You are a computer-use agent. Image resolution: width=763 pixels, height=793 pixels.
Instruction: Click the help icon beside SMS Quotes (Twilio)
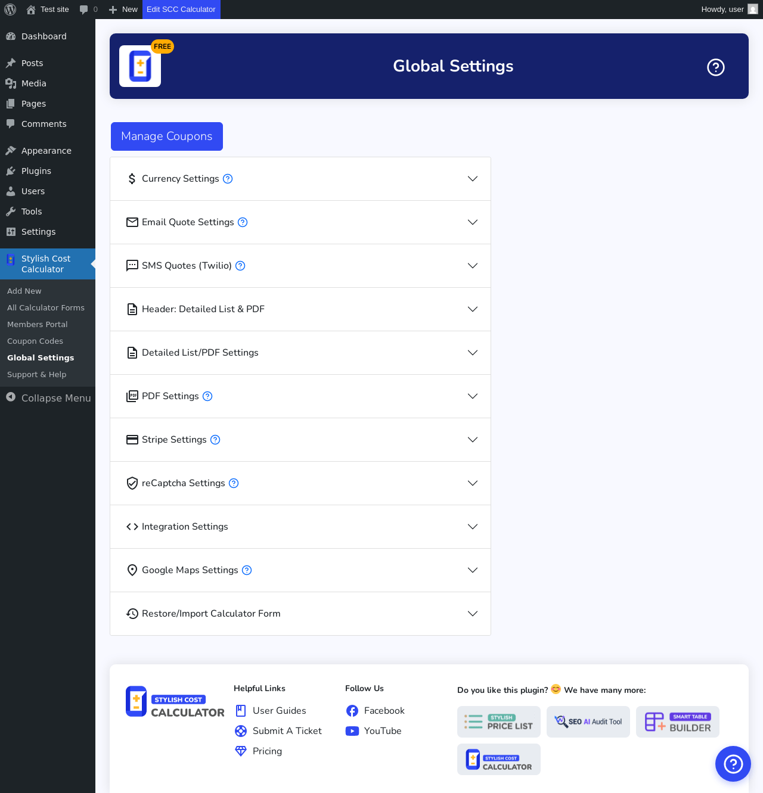click(x=240, y=266)
